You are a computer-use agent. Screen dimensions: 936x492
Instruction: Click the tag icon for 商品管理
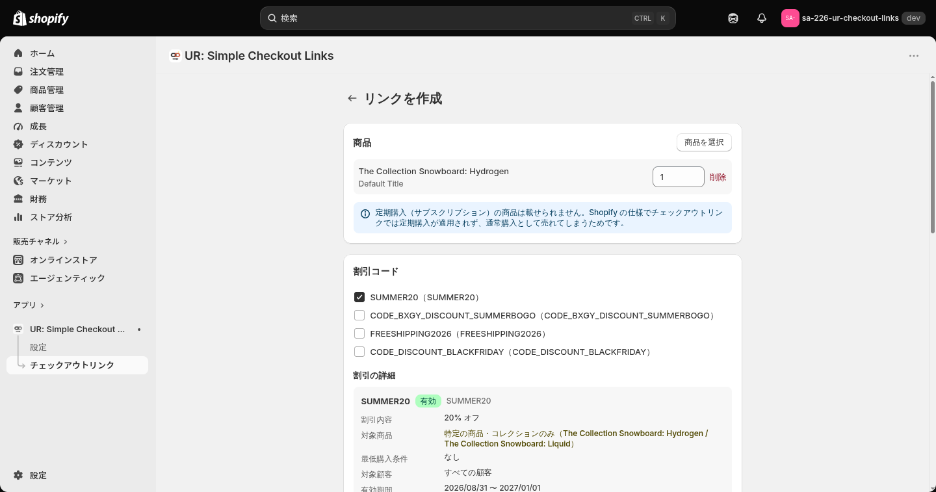click(x=18, y=90)
